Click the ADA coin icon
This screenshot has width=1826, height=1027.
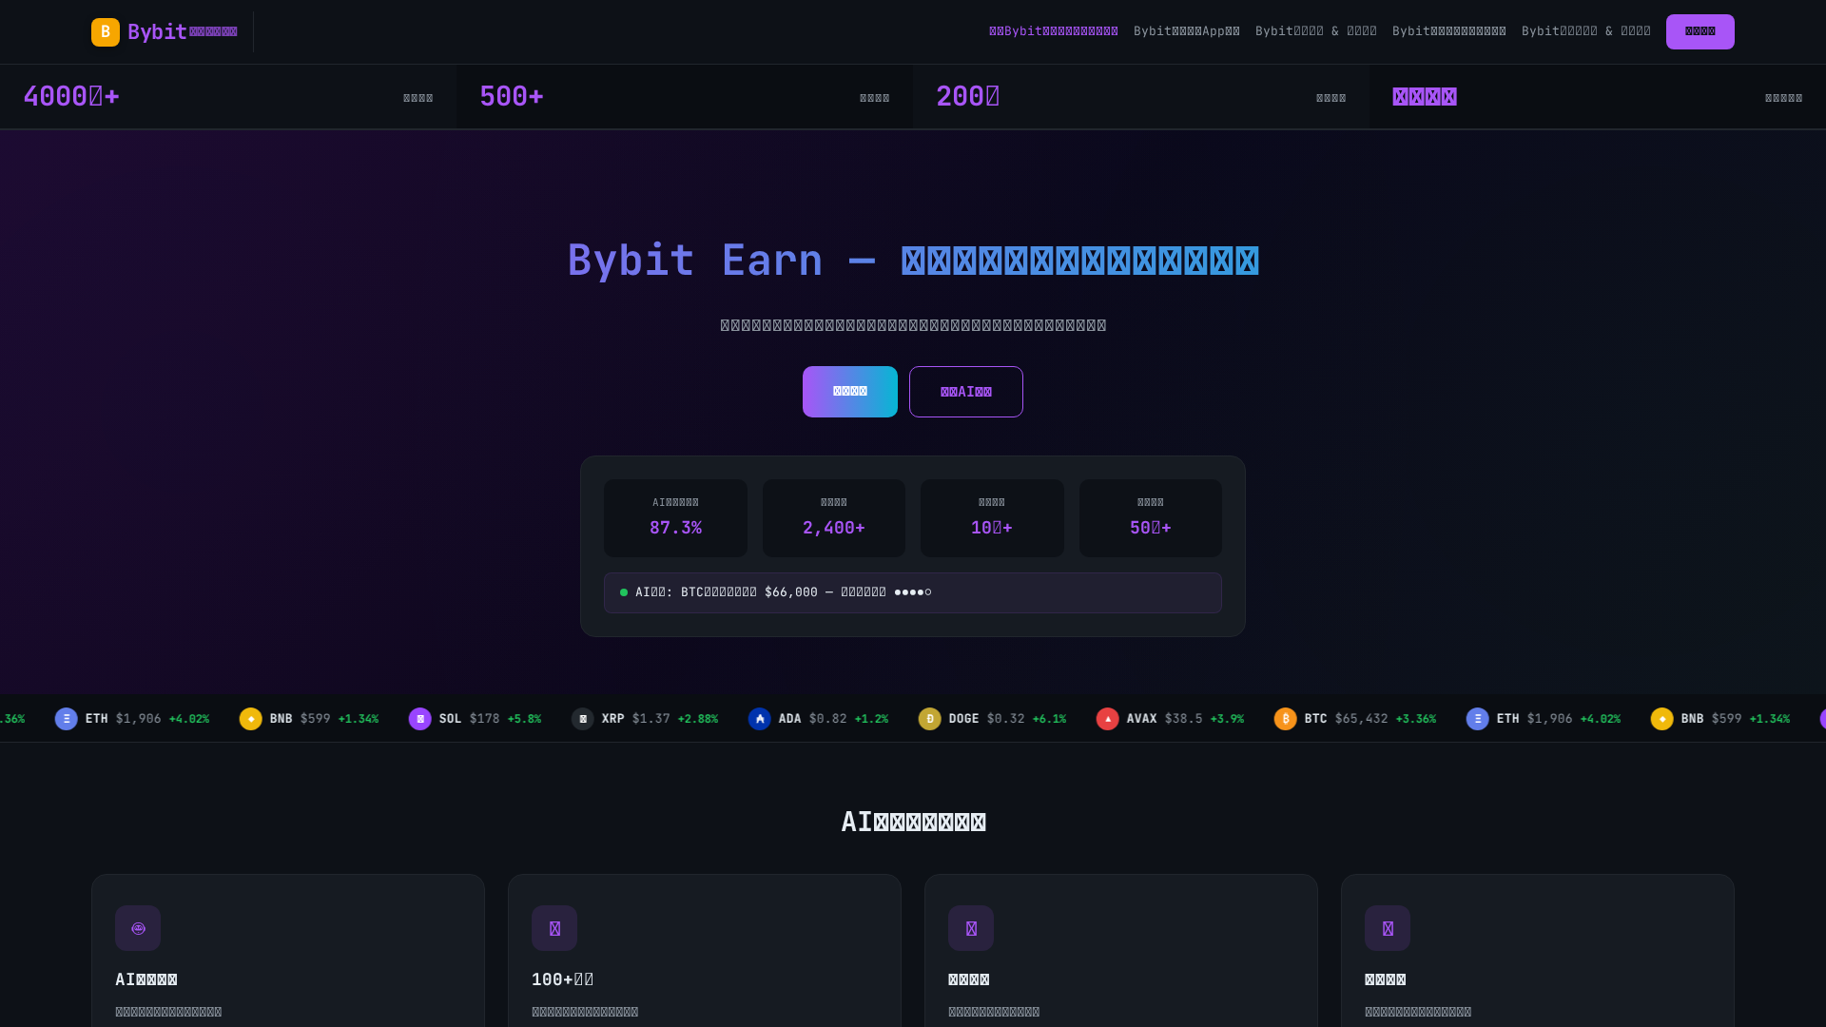pos(759,719)
